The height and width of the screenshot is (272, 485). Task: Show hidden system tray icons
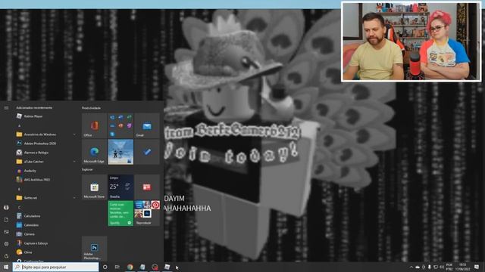(411, 267)
